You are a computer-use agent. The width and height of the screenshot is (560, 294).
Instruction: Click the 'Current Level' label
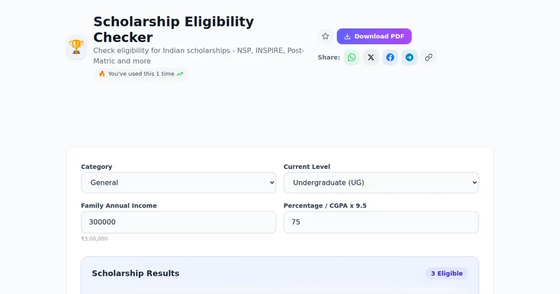(x=307, y=167)
